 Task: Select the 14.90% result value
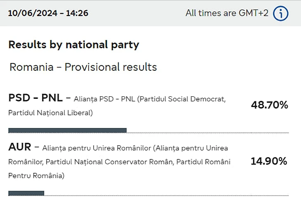pyautogui.click(x=269, y=161)
